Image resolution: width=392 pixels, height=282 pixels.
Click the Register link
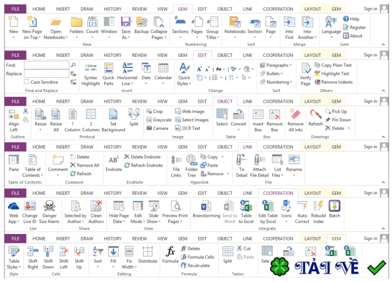point(354,27)
